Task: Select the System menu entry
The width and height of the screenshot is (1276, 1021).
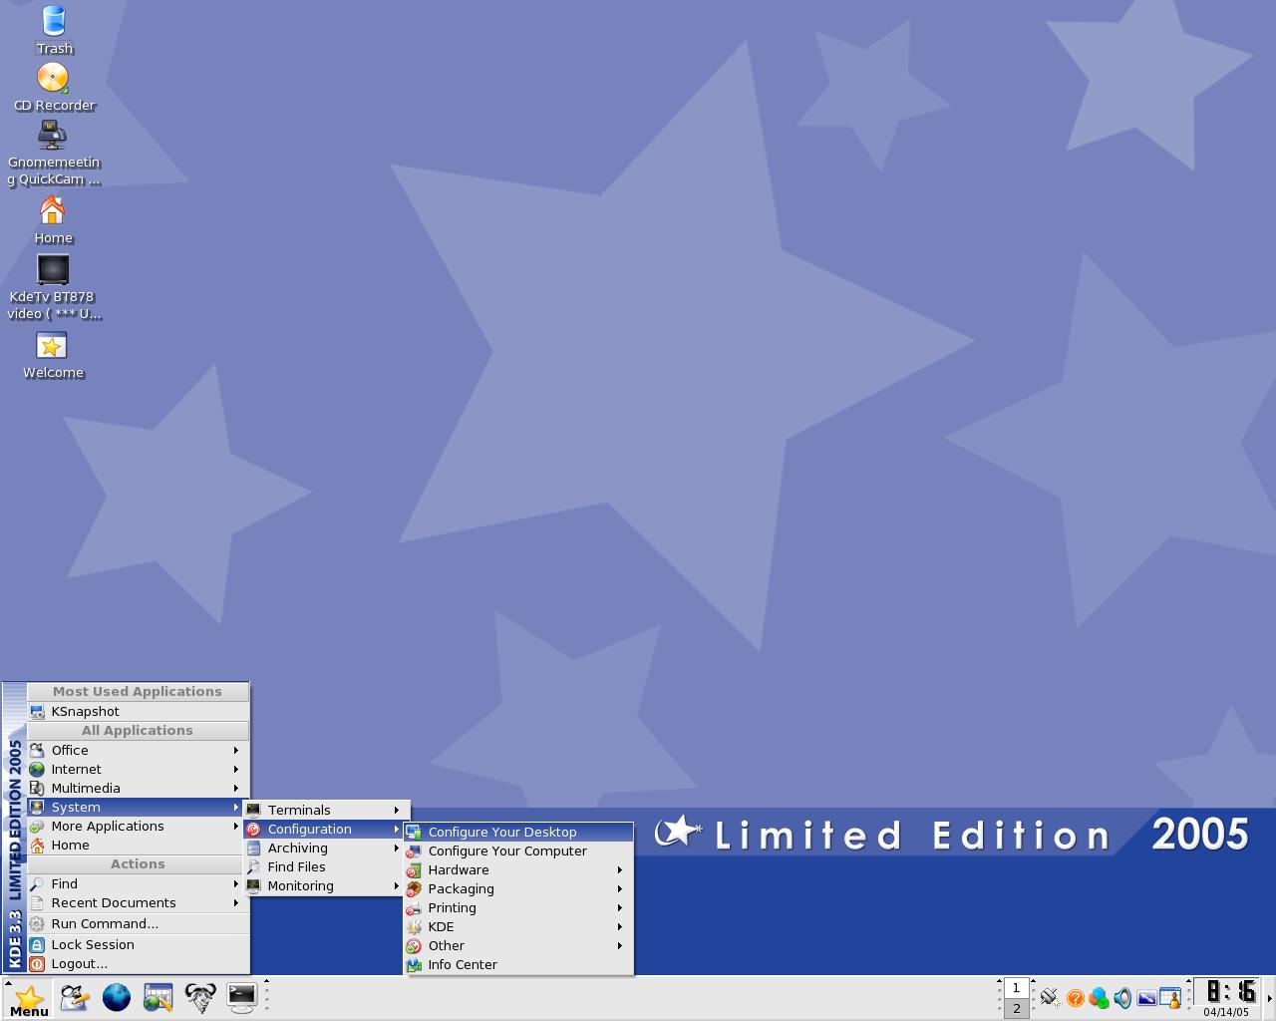Action: click(x=138, y=808)
